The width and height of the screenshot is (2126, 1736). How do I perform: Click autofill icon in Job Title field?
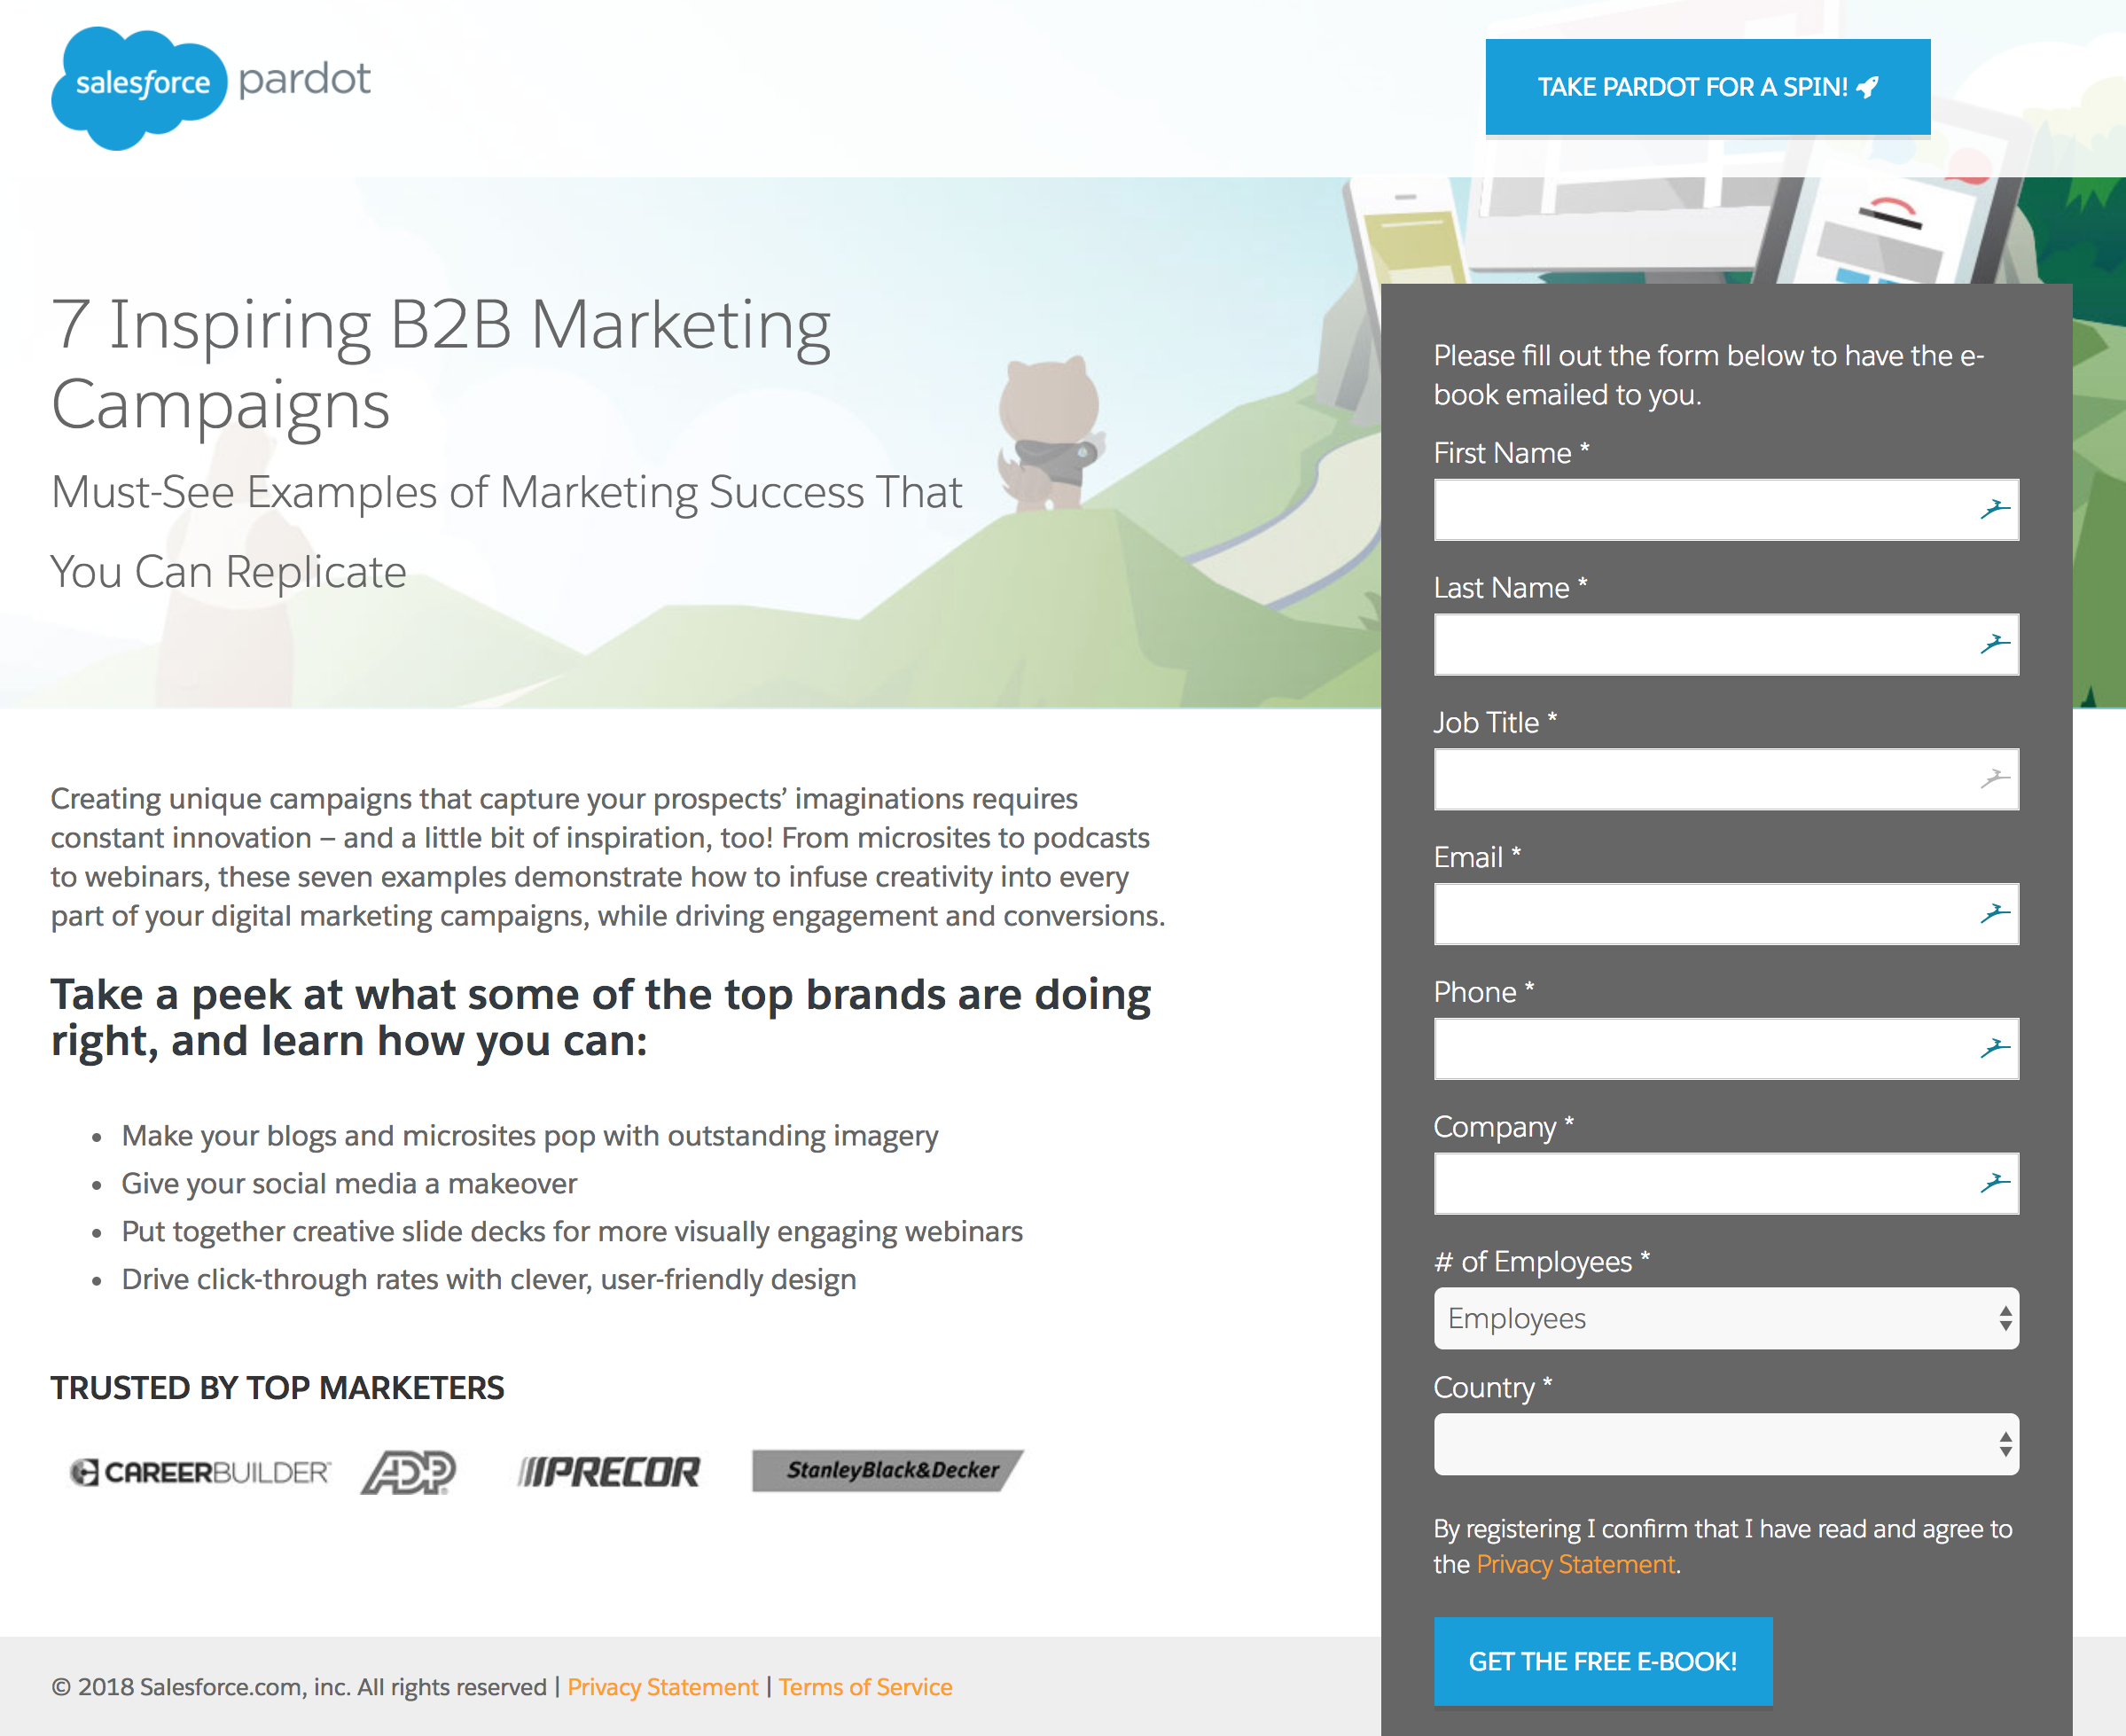coord(1994,779)
